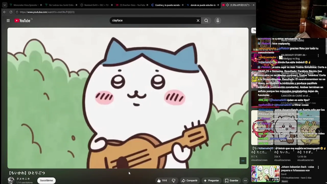Viewport: 327px width, 184px height.
Task: Click the small dark overlay icon on video corner
Action: click(x=243, y=160)
